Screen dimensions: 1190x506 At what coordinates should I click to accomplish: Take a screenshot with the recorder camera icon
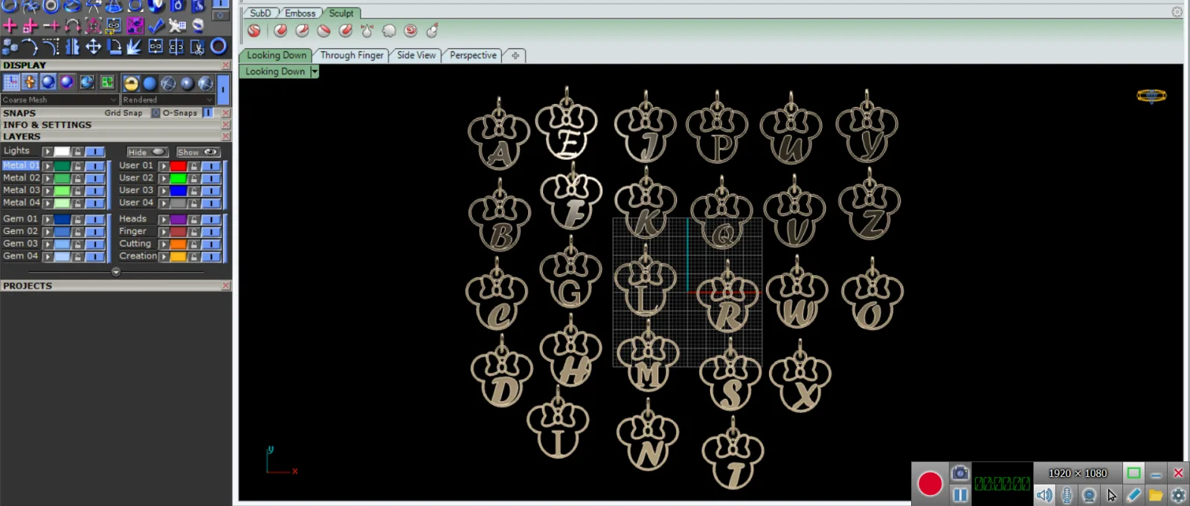960,473
